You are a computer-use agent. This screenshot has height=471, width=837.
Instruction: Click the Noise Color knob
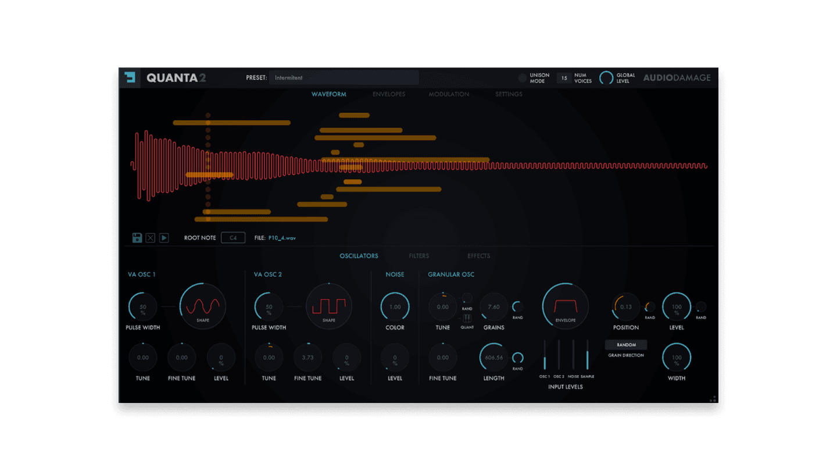click(x=395, y=306)
